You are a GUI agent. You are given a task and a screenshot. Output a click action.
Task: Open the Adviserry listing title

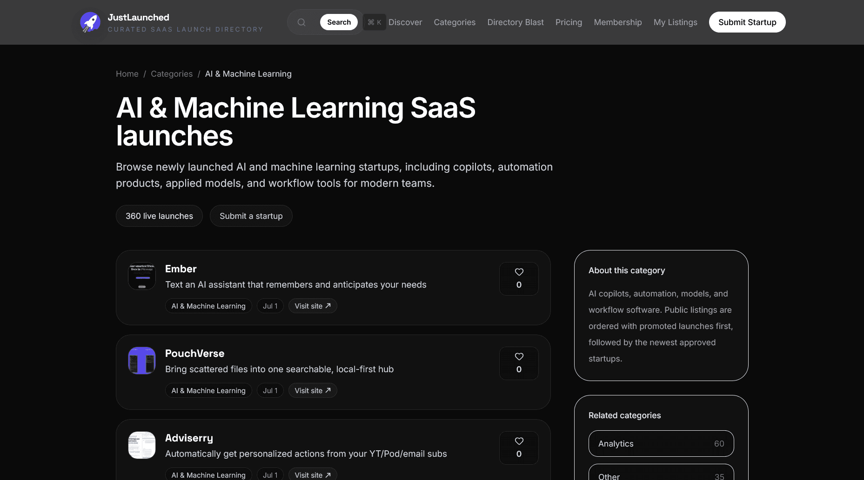pyautogui.click(x=189, y=438)
